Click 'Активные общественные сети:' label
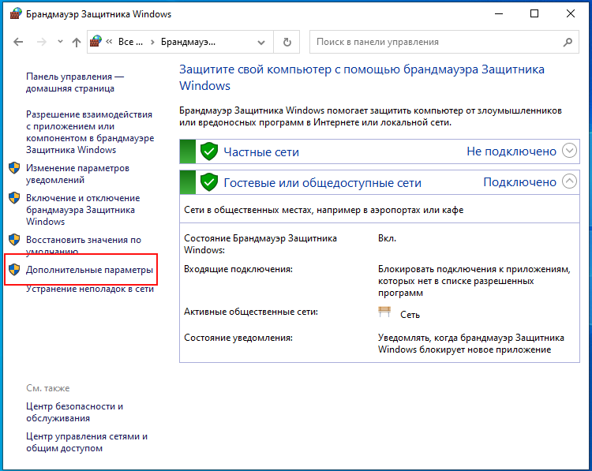The image size is (592, 471). coord(251,312)
